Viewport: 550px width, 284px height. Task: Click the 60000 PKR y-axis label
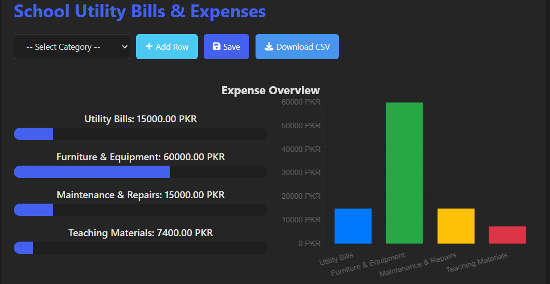pos(301,102)
